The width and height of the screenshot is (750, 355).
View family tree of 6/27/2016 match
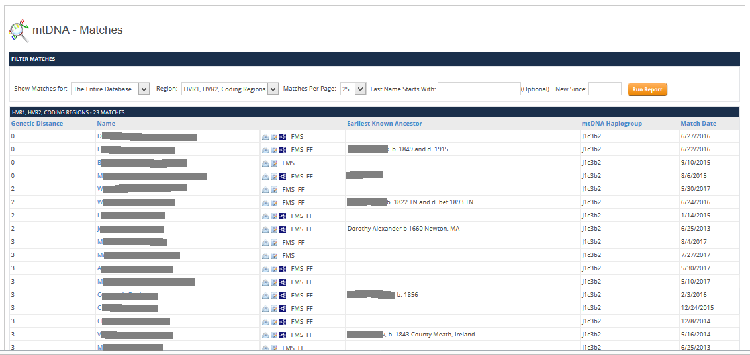[x=283, y=137]
